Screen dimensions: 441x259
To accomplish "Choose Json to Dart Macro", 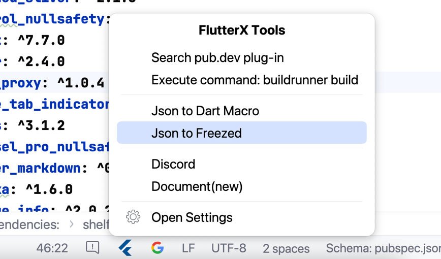I will (x=205, y=111).
